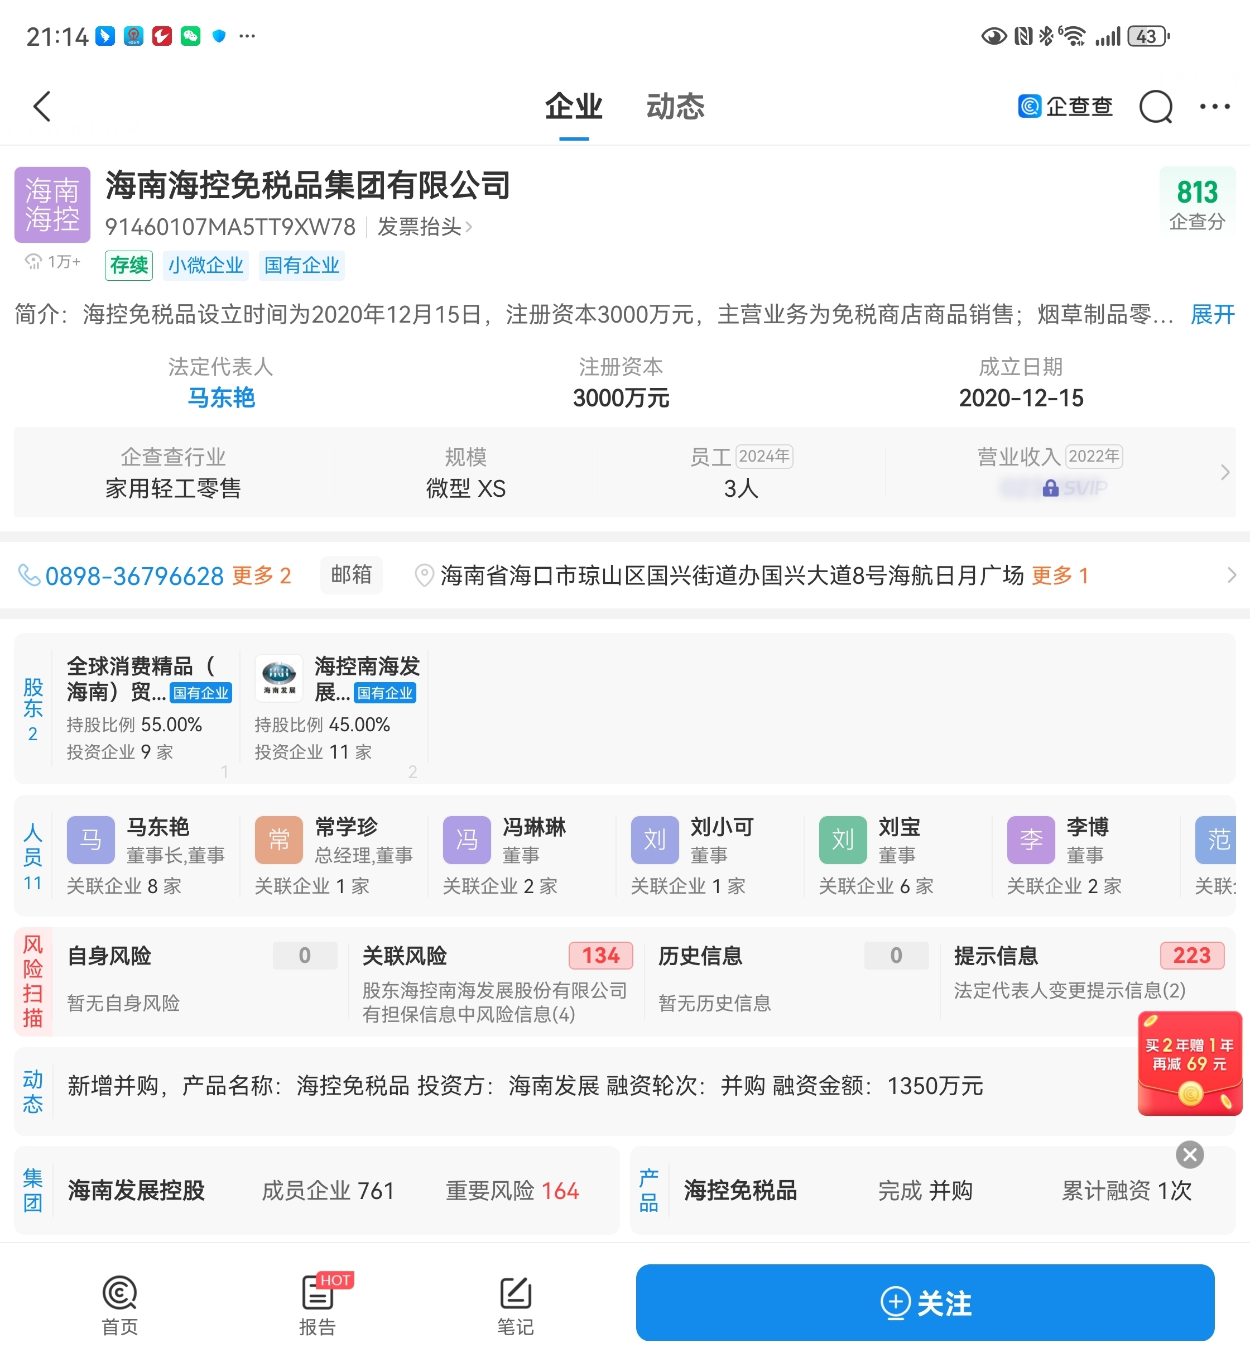Open the 813 企查分 score badge

1196,204
